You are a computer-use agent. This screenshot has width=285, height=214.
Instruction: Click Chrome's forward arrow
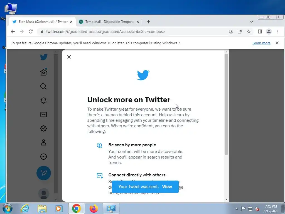point(22,31)
